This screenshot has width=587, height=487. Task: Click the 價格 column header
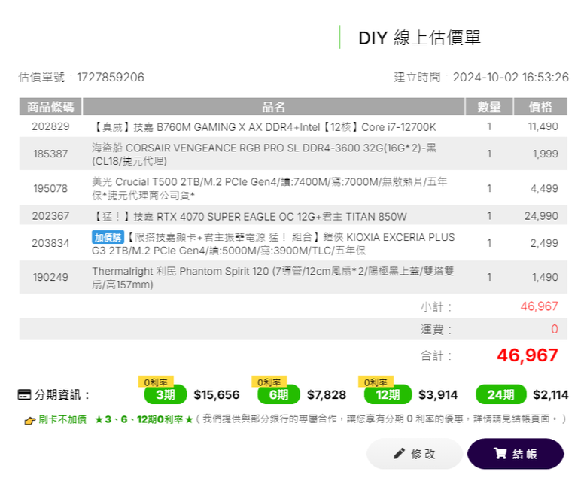tap(540, 107)
